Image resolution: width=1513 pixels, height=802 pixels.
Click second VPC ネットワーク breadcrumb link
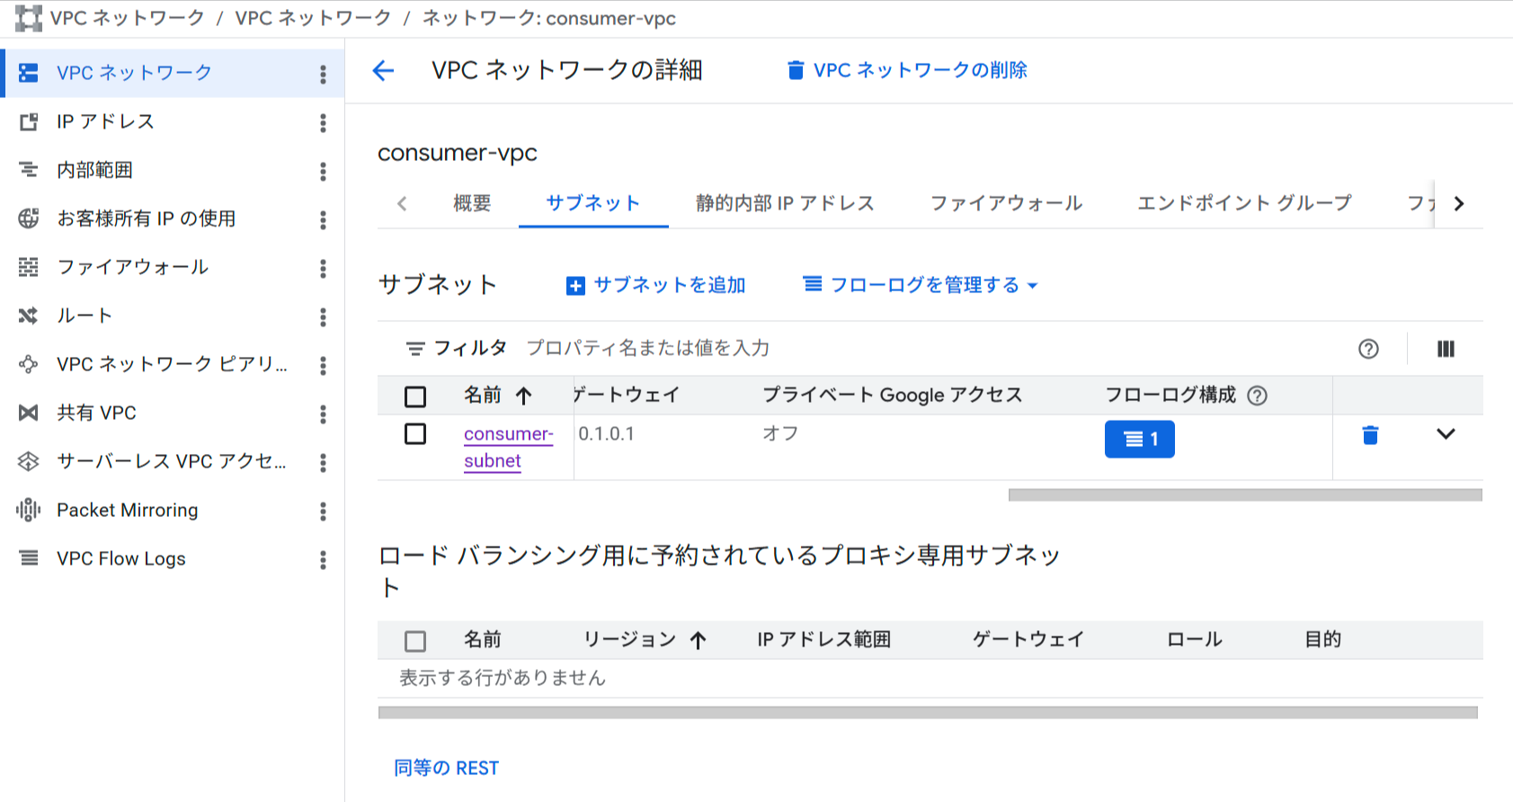[x=313, y=18]
